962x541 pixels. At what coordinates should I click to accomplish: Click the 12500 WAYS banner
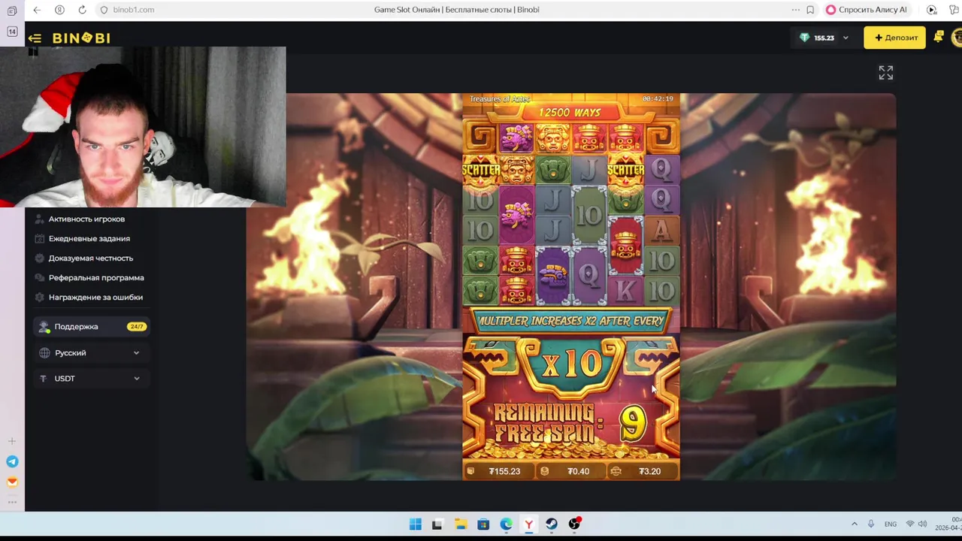click(570, 113)
